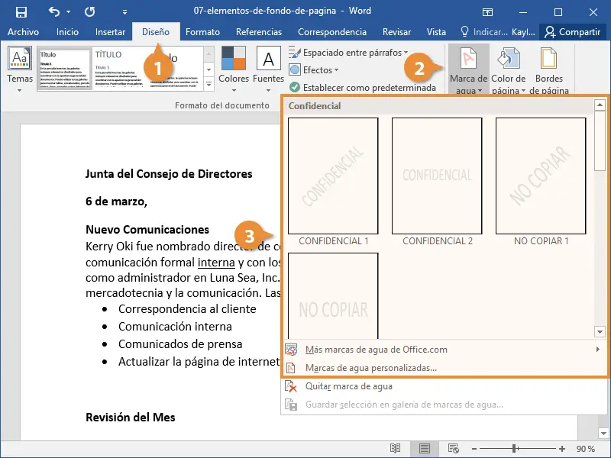Screen dimensions: 611x458
Task: Apply the uppercase TÍTULO style set
Action: coord(120,69)
